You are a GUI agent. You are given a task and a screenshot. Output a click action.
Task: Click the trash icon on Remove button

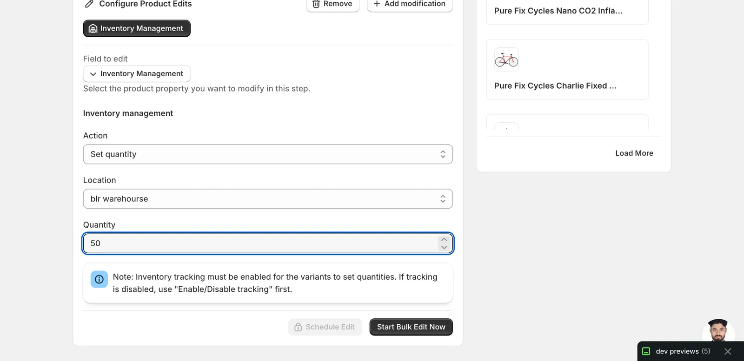tap(316, 4)
